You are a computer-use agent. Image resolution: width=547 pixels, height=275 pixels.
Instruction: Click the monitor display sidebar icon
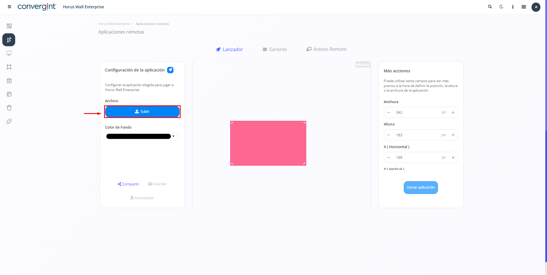point(9,53)
